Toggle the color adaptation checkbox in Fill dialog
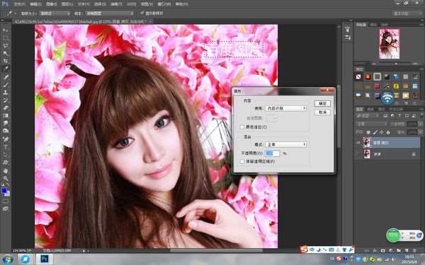The width and height of the screenshot is (425, 265). point(242,127)
